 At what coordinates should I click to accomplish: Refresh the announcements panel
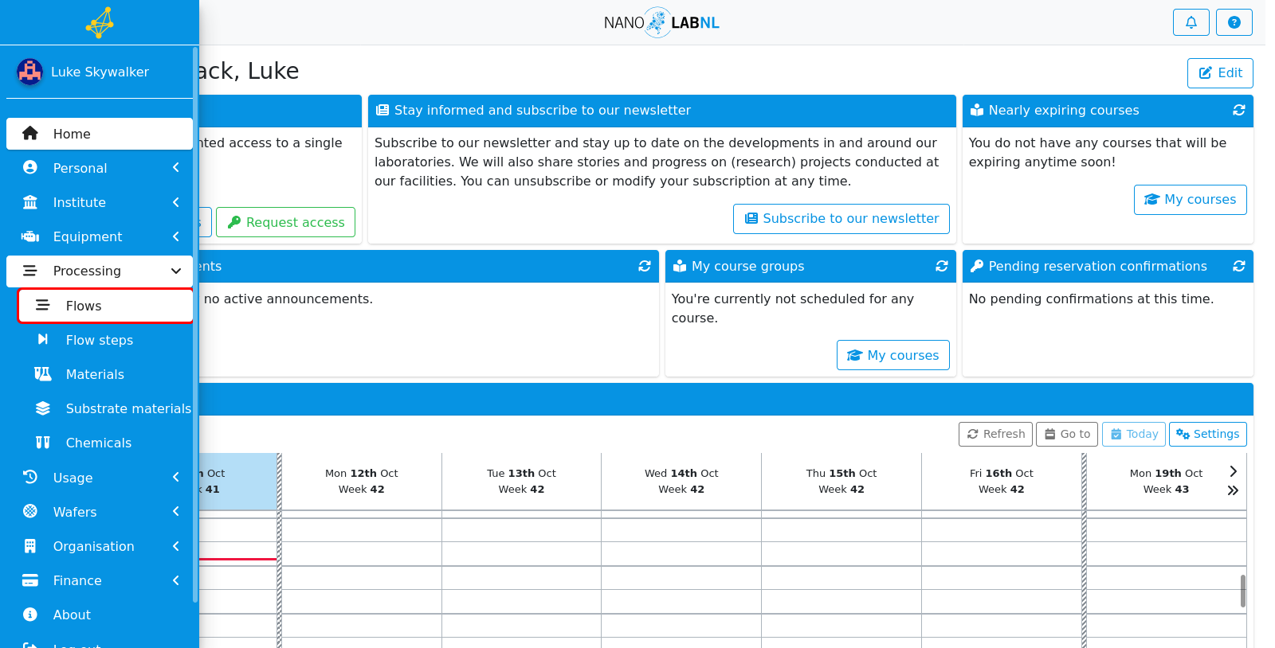point(644,266)
